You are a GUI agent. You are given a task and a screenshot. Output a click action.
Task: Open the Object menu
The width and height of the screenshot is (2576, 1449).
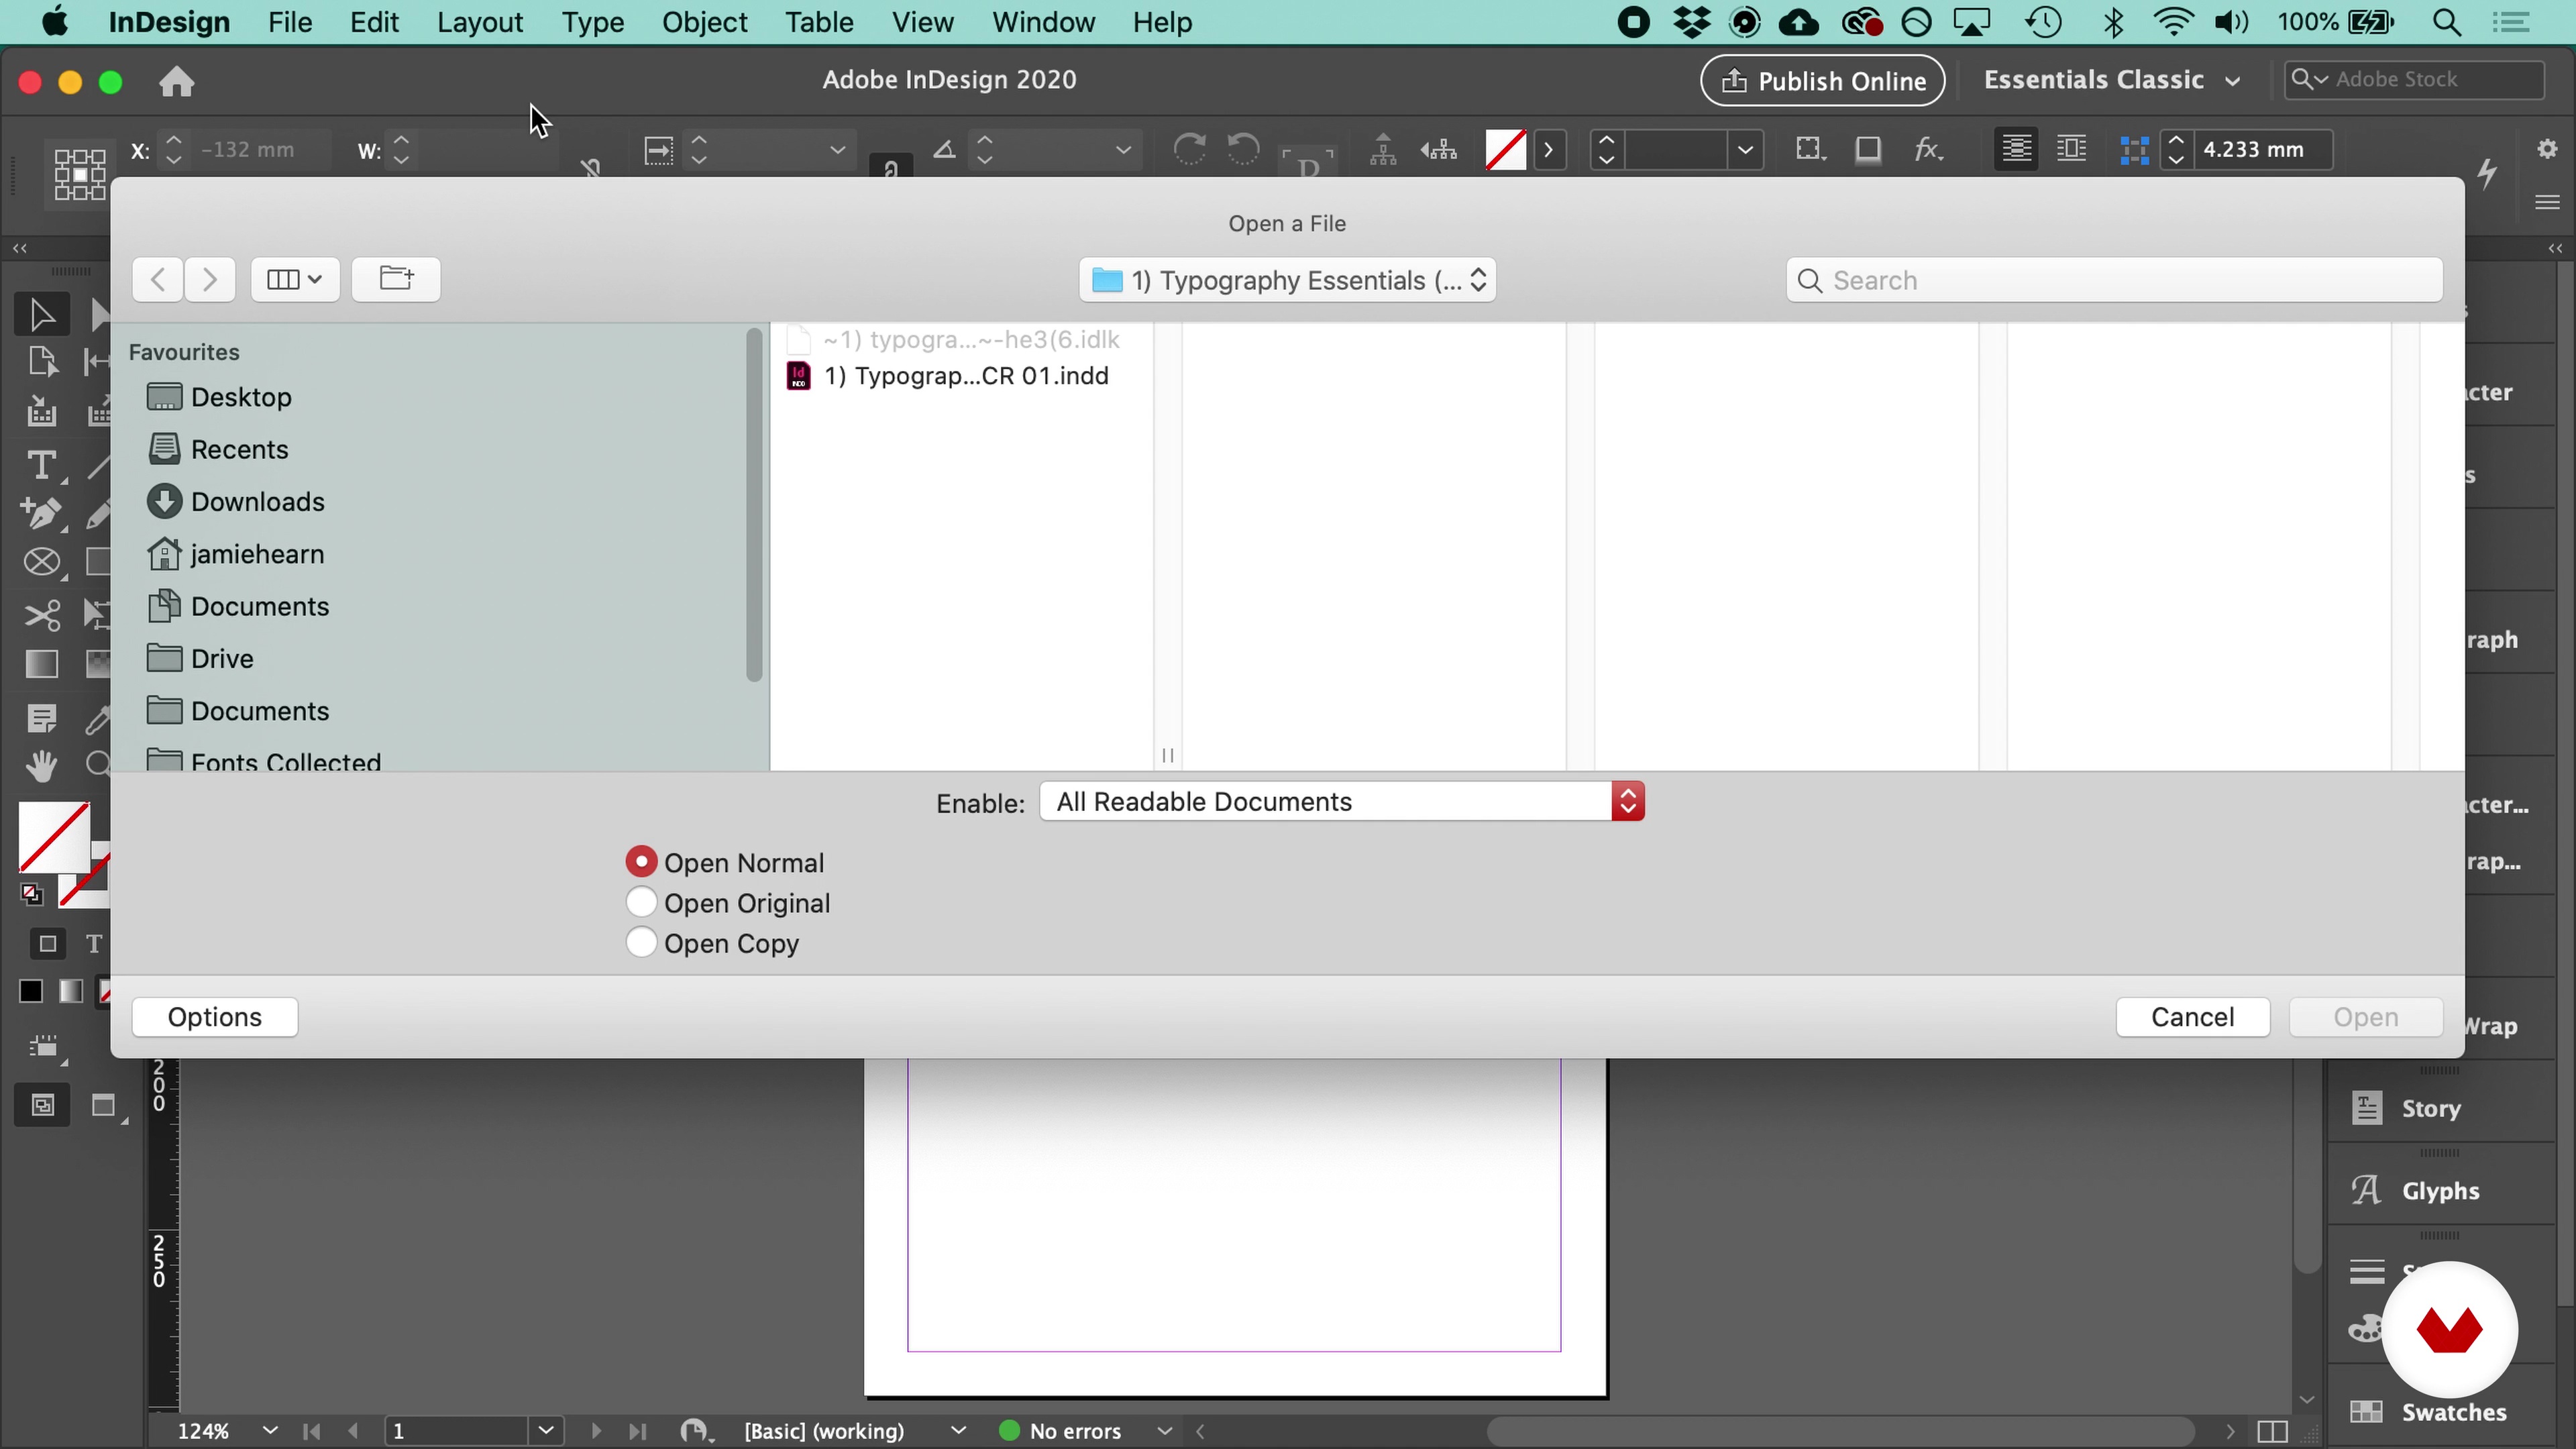704,22
